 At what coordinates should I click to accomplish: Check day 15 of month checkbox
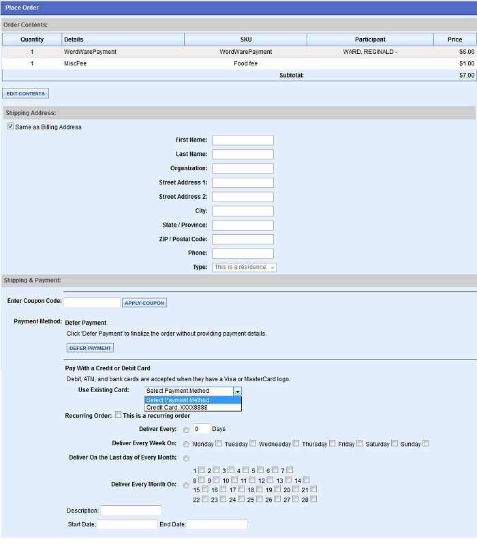(205, 489)
